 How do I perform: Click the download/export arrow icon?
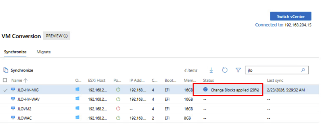coord(211,70)
